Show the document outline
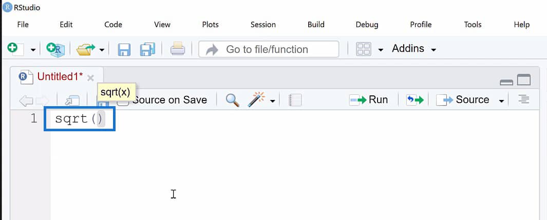Viewport: 547px width, 220px height. pyautogui.click(x=523, y=99)
